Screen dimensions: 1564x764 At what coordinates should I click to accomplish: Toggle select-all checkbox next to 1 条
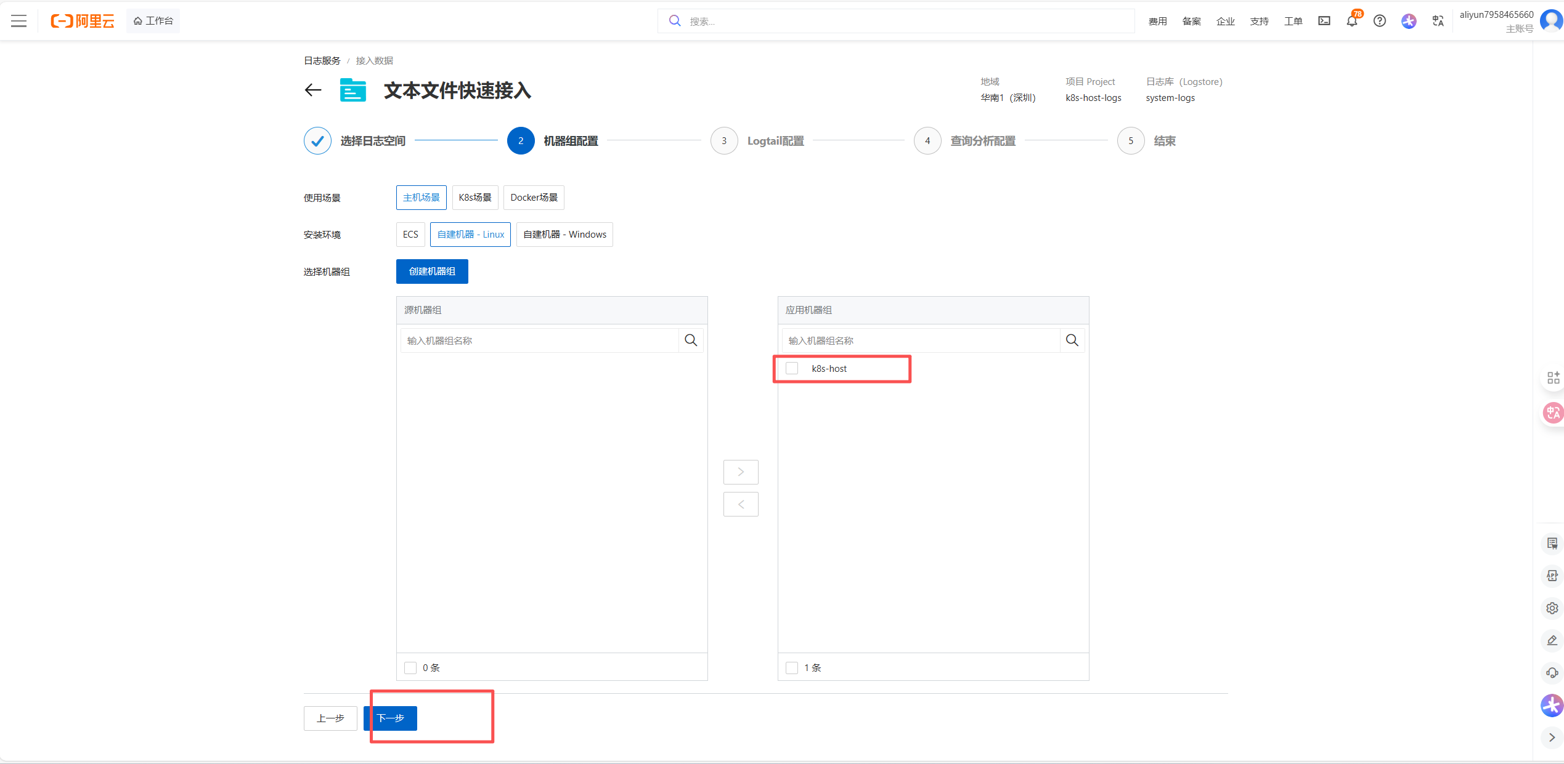[x=792, y=668]
